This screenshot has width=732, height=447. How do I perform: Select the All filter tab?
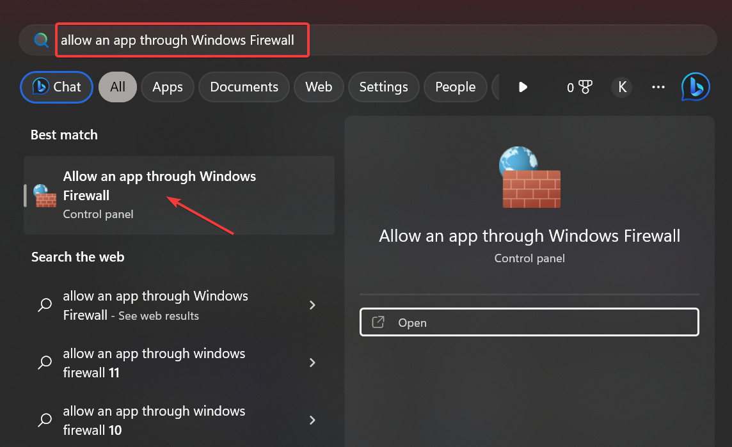(x=118, y=87)
